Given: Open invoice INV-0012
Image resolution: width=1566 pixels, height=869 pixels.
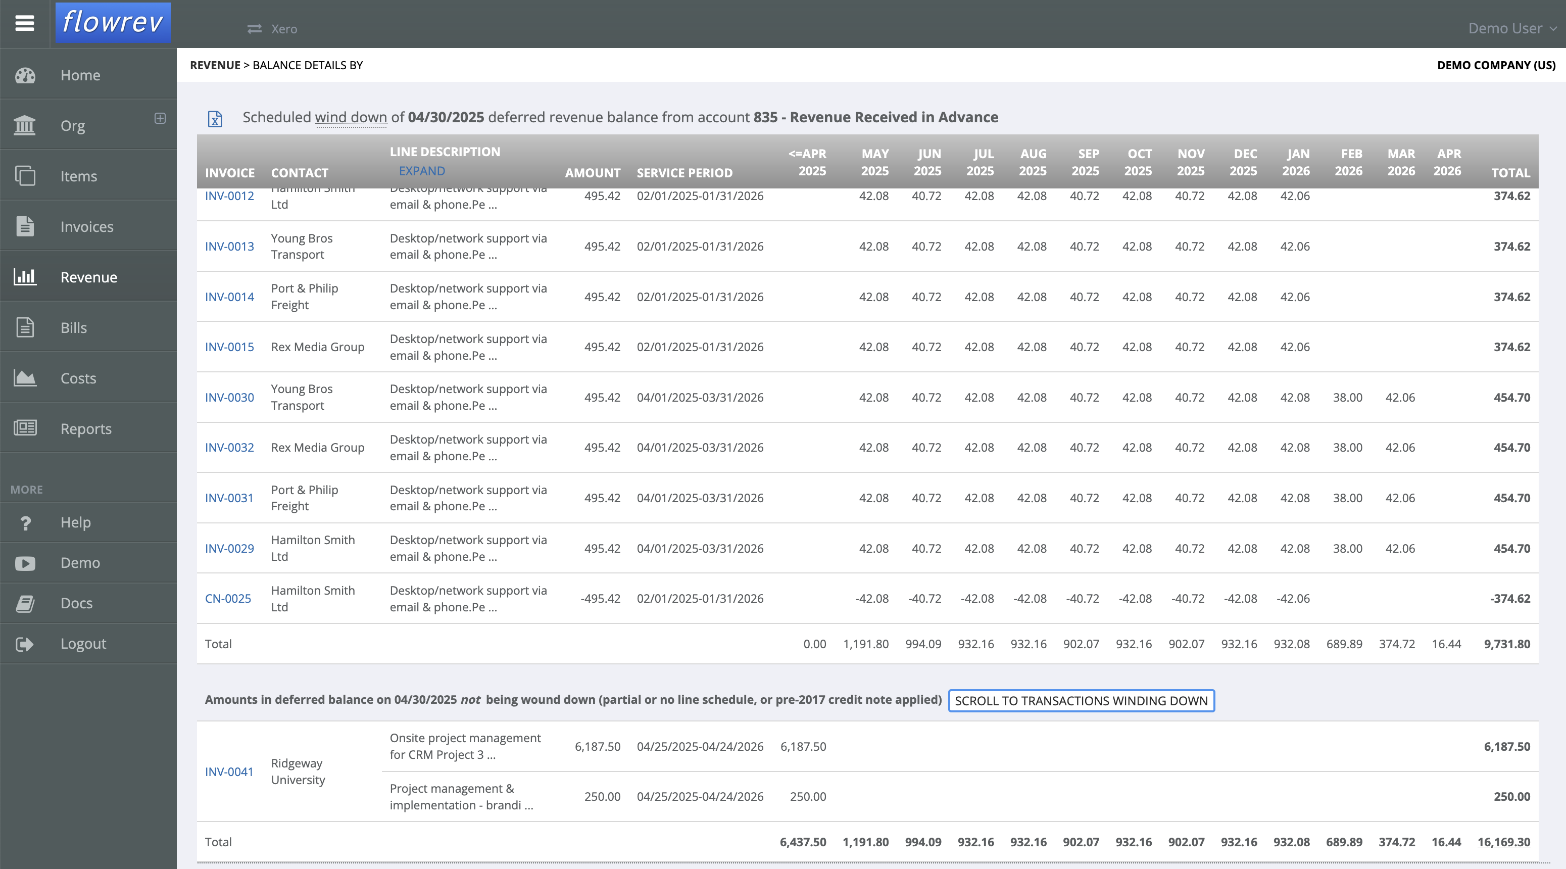Looking at the screenshot, I should click(229, 196).
